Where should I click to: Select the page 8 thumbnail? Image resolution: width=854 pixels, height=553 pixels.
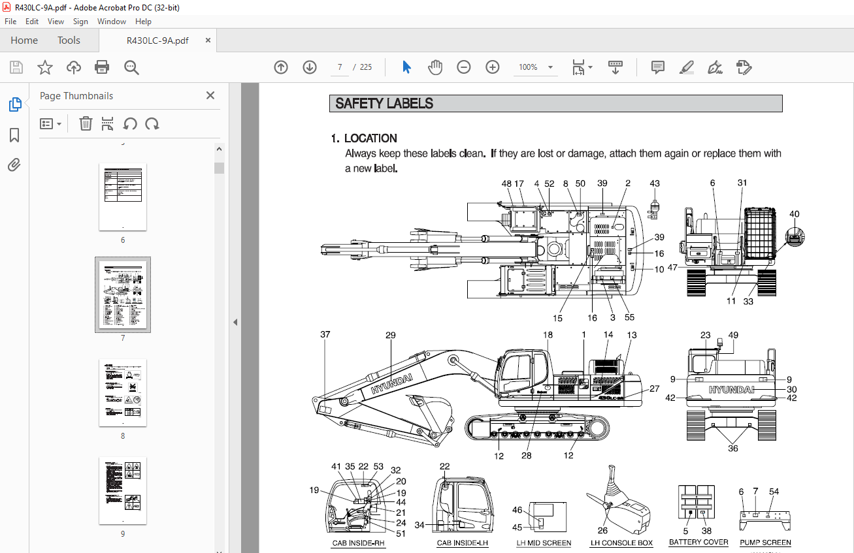click(x=123, y=393)
